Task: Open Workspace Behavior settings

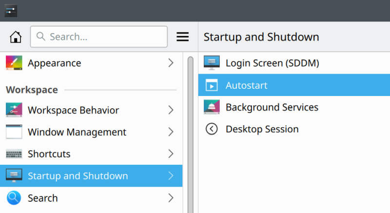Action: 91,110
